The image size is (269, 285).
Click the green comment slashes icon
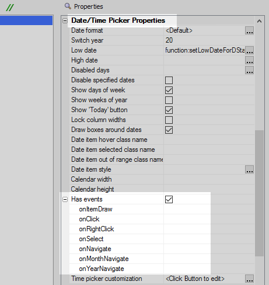point(10,8)
